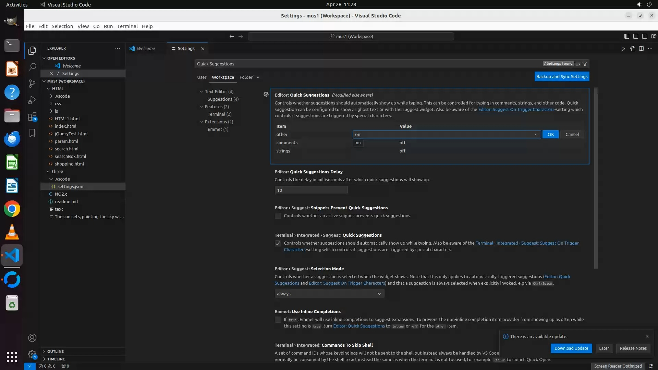The width and height of the screenshot is (658, 370).
Task: Open the Extensions view
Action: pyautogui.click(x=32, y=117)
